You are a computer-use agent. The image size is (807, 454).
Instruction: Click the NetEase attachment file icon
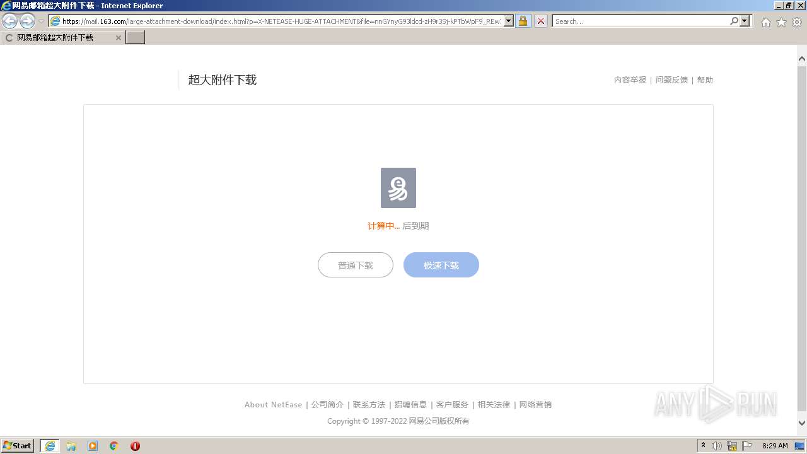coord(398,188)
